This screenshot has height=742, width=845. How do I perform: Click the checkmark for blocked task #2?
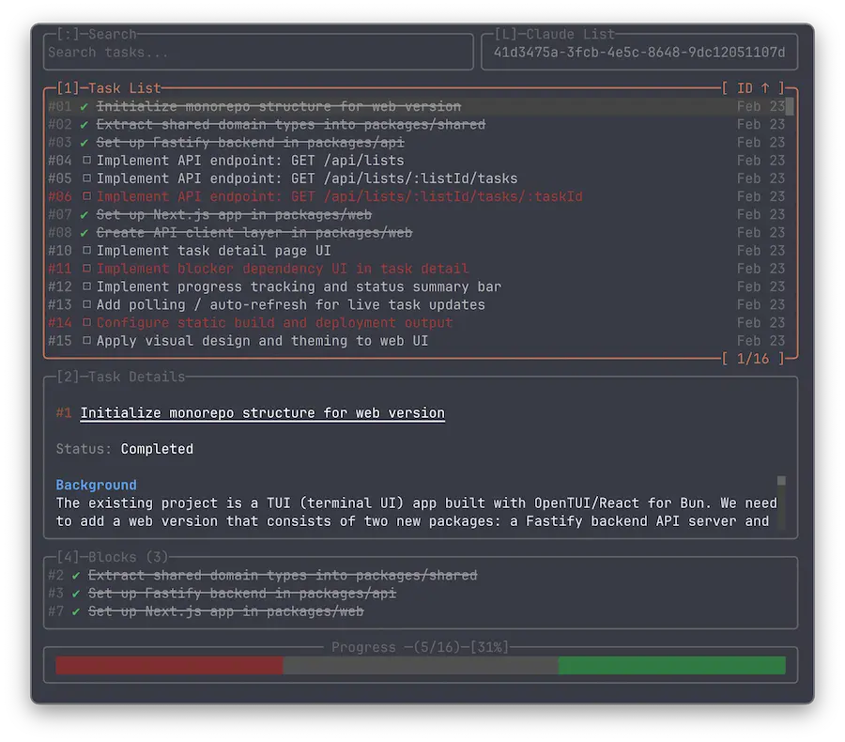[x=76, y=576]
